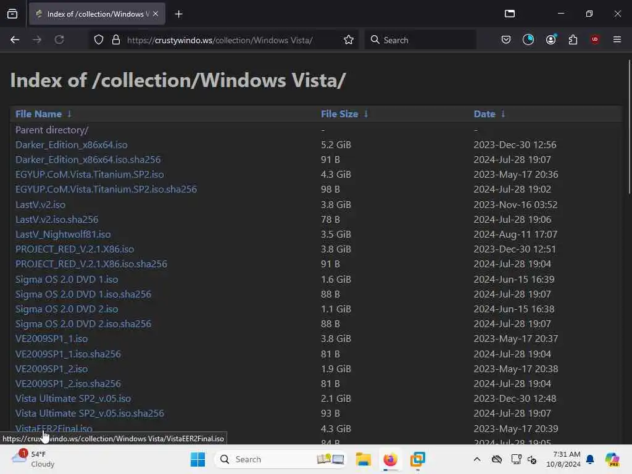
Task: Save page to Pocket
Action: click(x=506, y=40)
